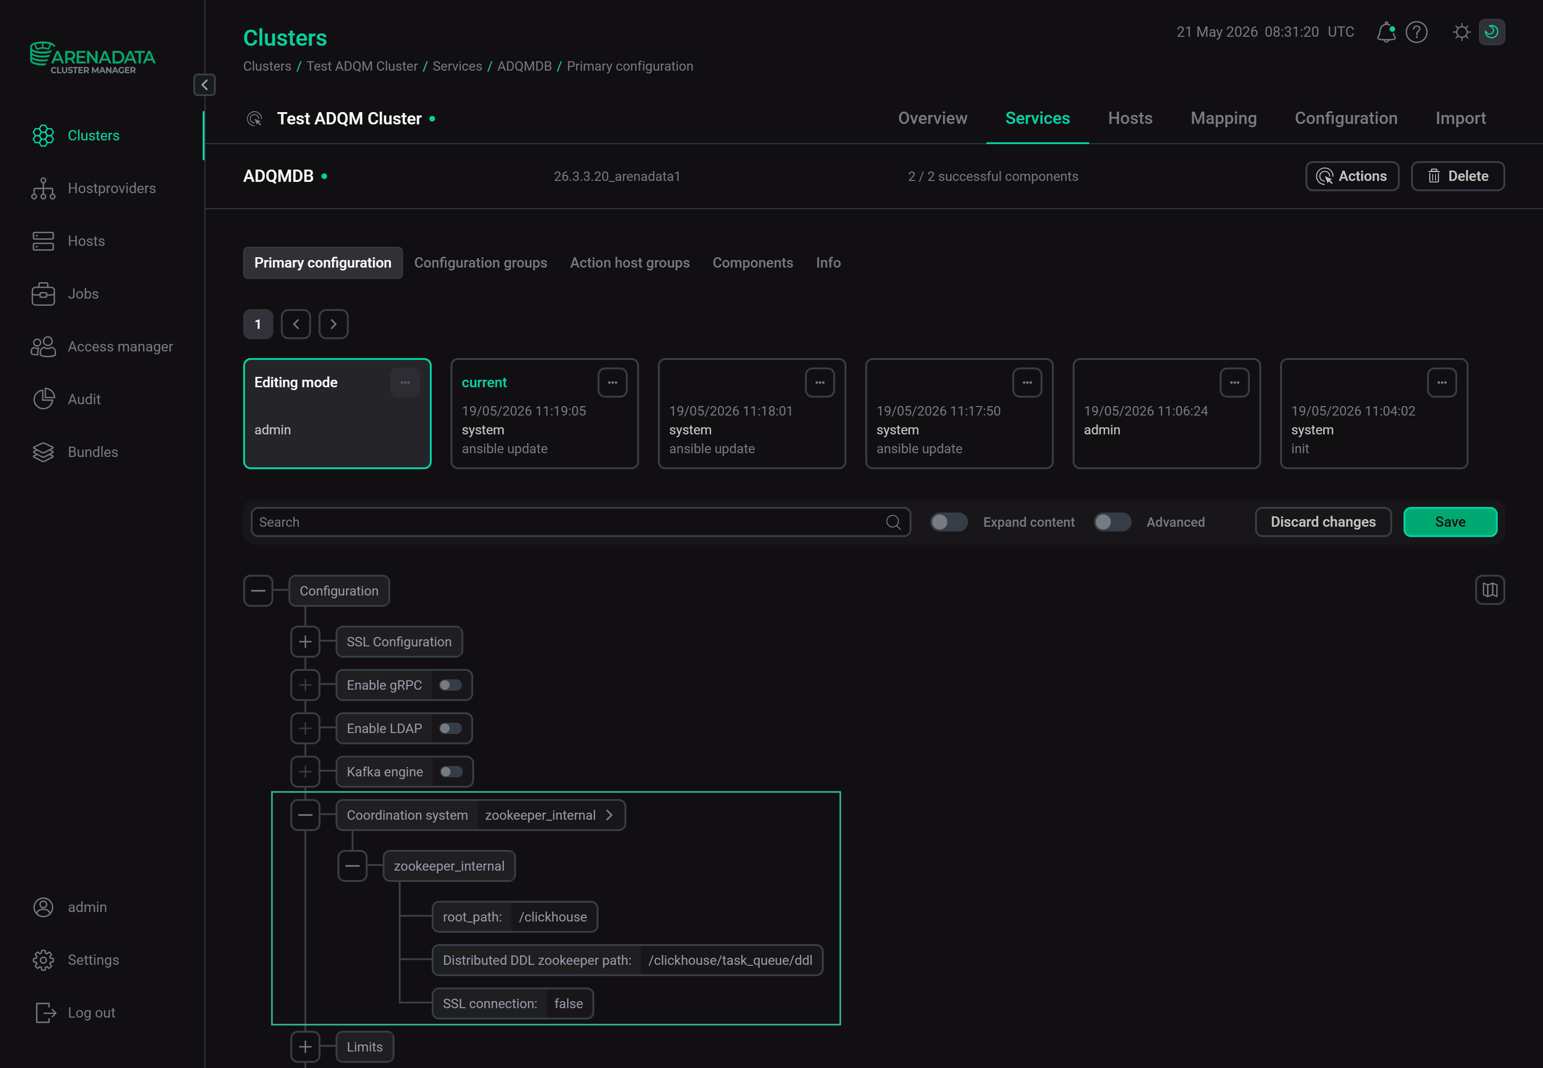Screen dimensions: 1543x1068
Task: Open menu on current configuration card
Action: 613,383
